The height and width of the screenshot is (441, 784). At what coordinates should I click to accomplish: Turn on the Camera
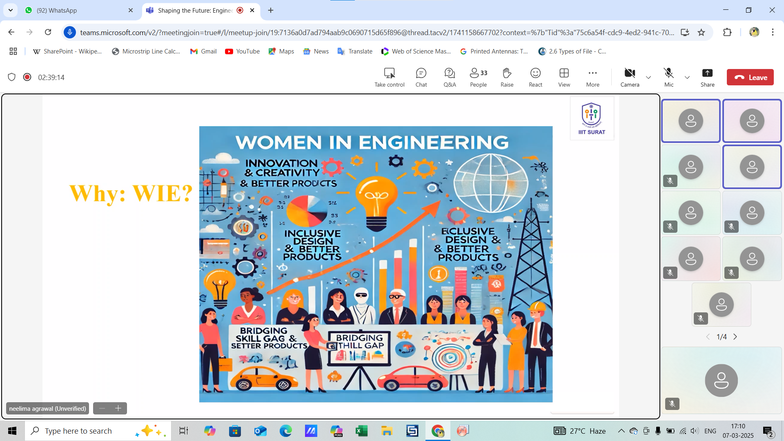coord(630,77)
